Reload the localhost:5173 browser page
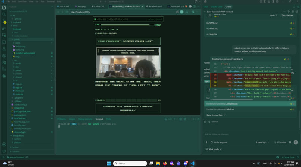 tap(66, 12)
